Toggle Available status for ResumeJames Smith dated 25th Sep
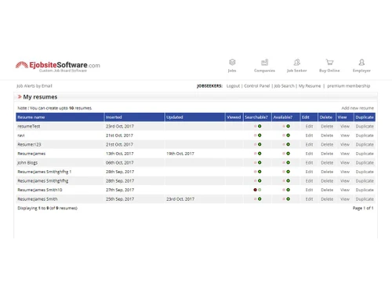 pos(286,199)
